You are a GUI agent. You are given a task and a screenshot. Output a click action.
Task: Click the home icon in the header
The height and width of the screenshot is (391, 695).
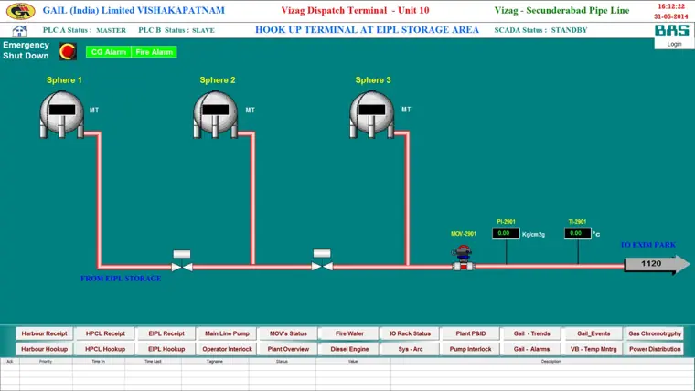[19, 30]
